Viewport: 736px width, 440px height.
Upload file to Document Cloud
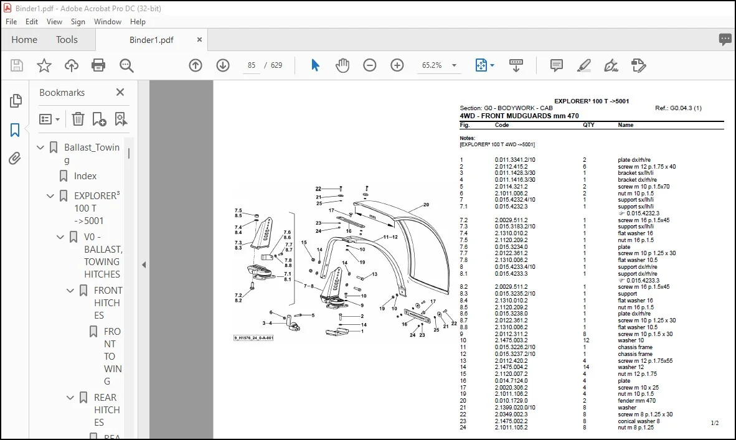[x=72, y=65]
